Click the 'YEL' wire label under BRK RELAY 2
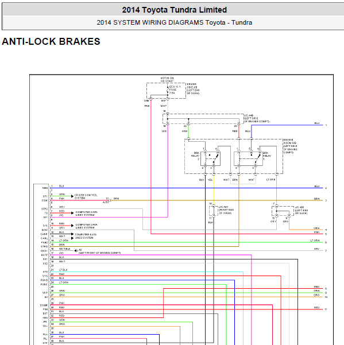 tap(210, 180)
